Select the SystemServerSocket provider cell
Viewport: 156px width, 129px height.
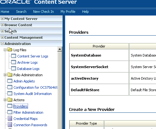click(x=99, y=67)
